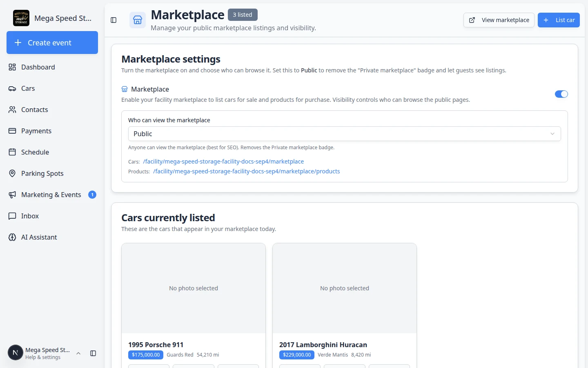Click the Contacts people icon
Image resolution: width=588 pixels, height=368 pixels.
point(12,110)
